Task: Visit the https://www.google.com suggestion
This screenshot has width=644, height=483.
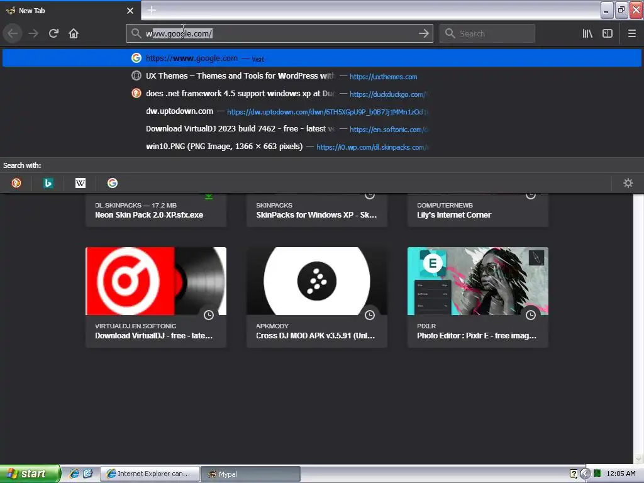Action: 322,58
